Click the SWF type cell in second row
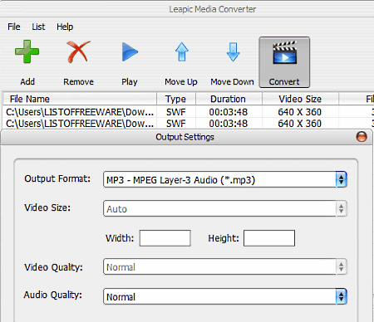The height and width of the screenshot is (322, 374). pyautogui.click(x=176, y=124)
